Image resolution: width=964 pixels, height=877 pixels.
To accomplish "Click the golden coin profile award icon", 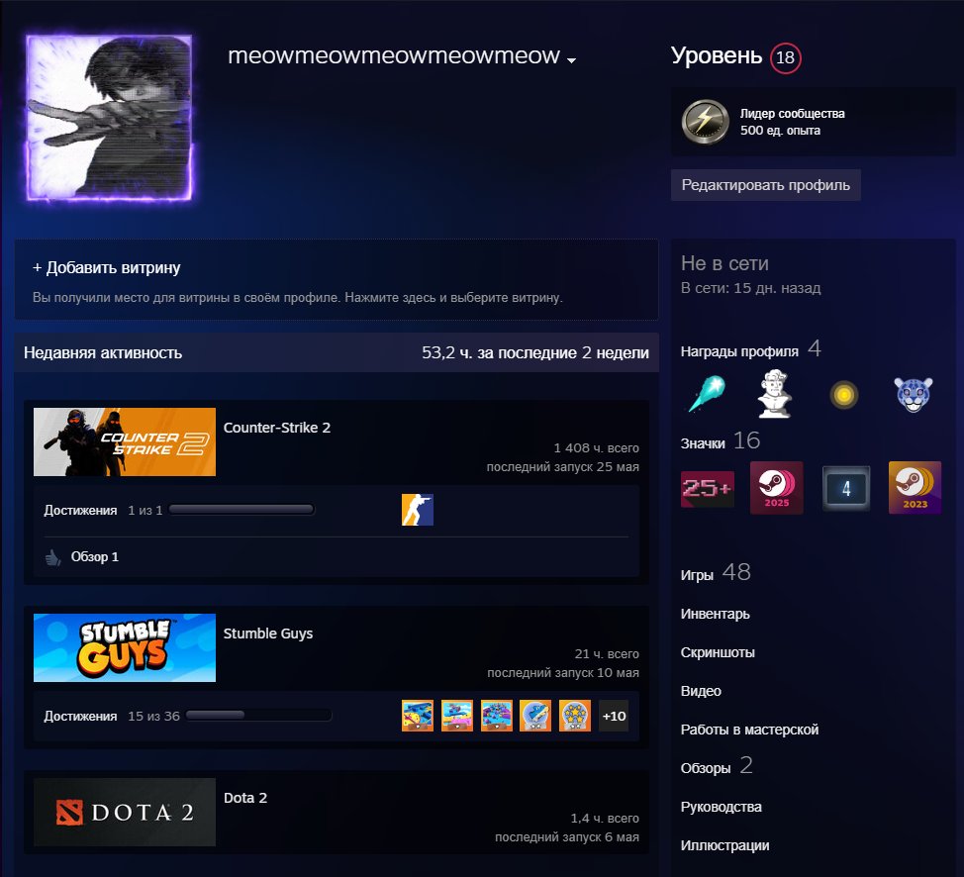I will (844, 395).
